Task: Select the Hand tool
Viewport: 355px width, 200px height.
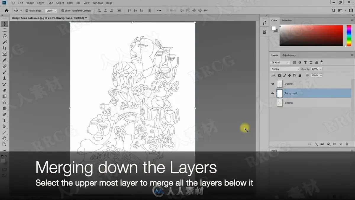Action: coord(4,138)
